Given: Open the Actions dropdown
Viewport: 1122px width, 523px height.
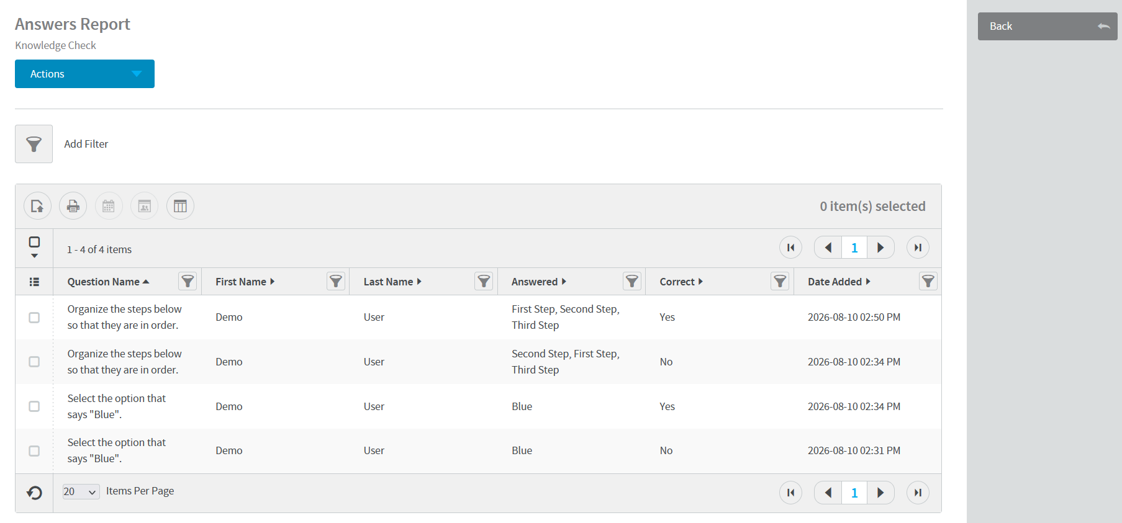Looking at the screenshot, I should click(x=84, y=74).
